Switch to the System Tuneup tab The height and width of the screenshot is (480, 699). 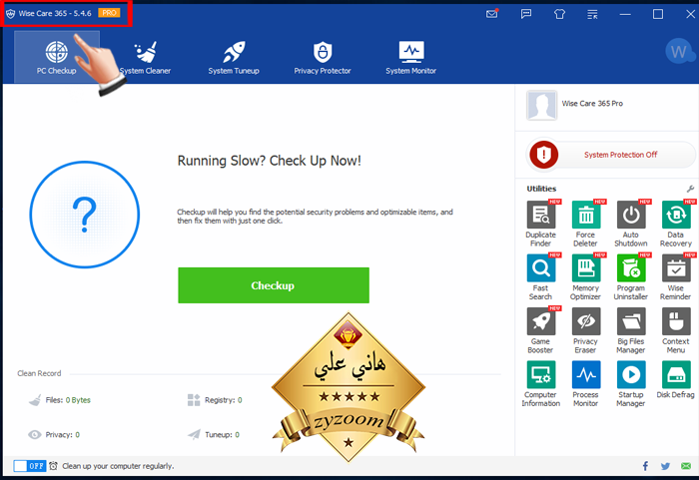[234, 57]
